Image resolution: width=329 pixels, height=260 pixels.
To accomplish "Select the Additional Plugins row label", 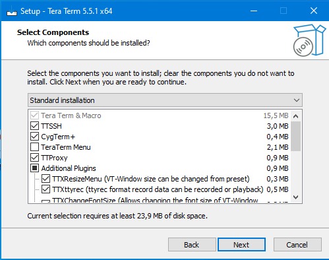I will pyautogui.click(x=69, y=168).
